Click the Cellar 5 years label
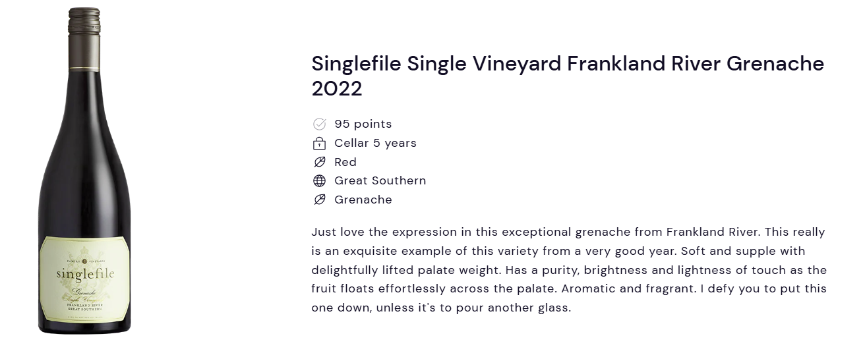The image size is (863, 353). pos(375,143)
